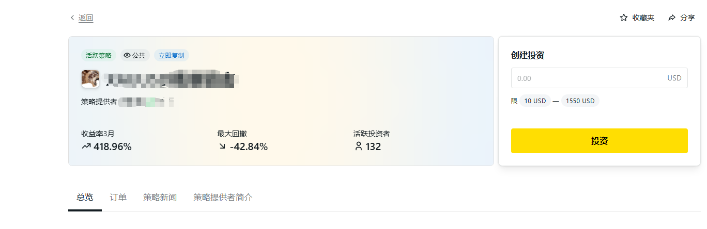
Task: Select the 10 USD minimum limit chip
Action: [535, 101]
